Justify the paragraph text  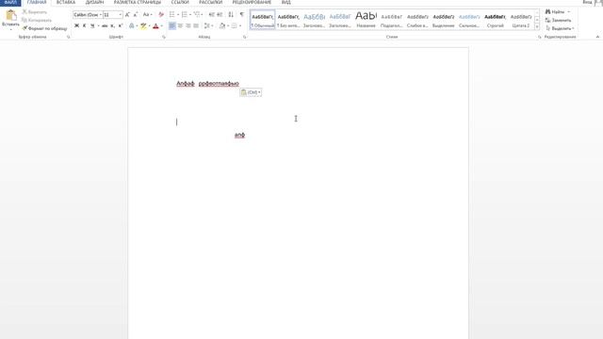click(196, 25)
